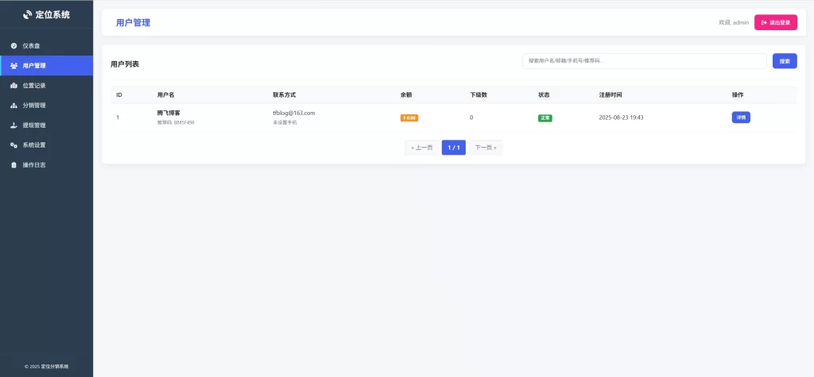814x377 pixels.
Task: Click the 下级数 value 0
Action: coord(471,117)
